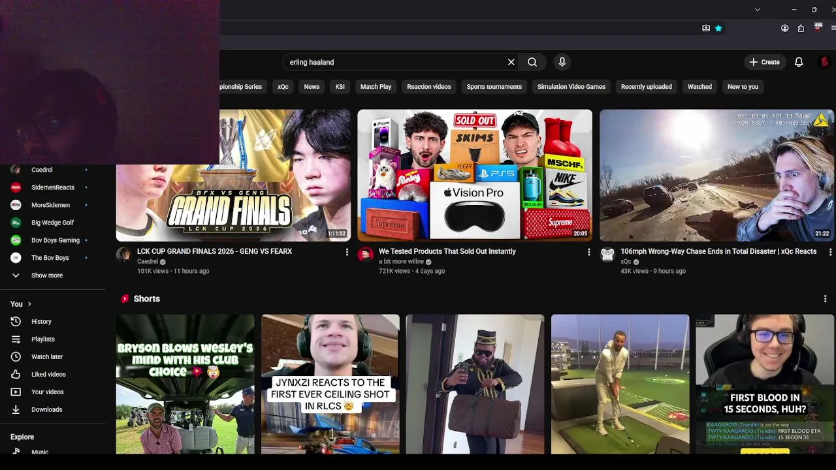Select the Match Play filter chip

point(376,87)
